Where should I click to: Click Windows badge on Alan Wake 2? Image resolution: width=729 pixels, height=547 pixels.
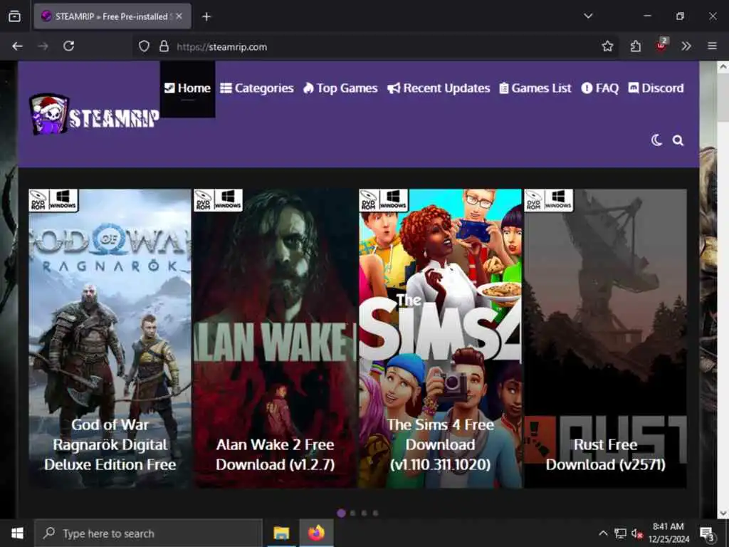click(229, 200)
